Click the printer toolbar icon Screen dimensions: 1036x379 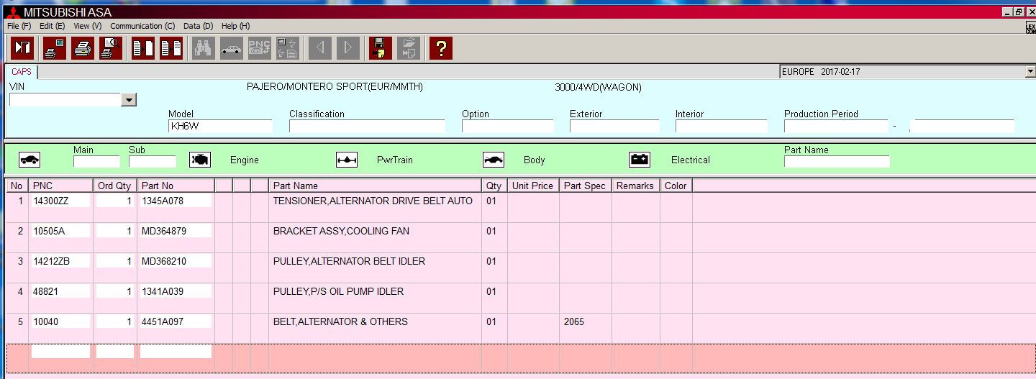coord(82,48)
